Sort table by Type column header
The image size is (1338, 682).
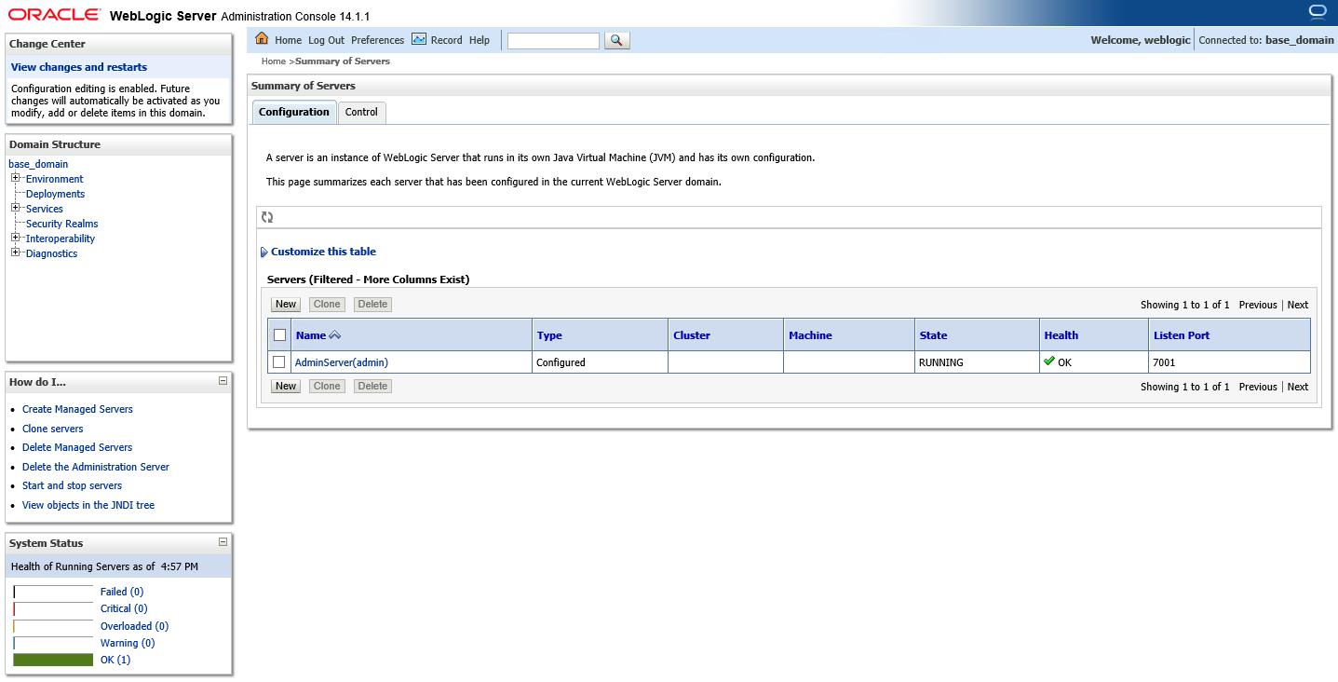click(x=549, y=335)
